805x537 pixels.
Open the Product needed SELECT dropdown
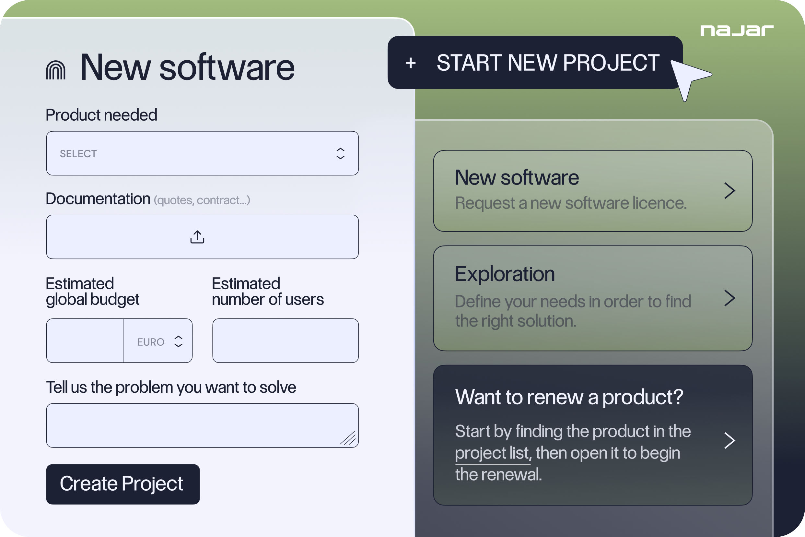(x=192, y=153)
